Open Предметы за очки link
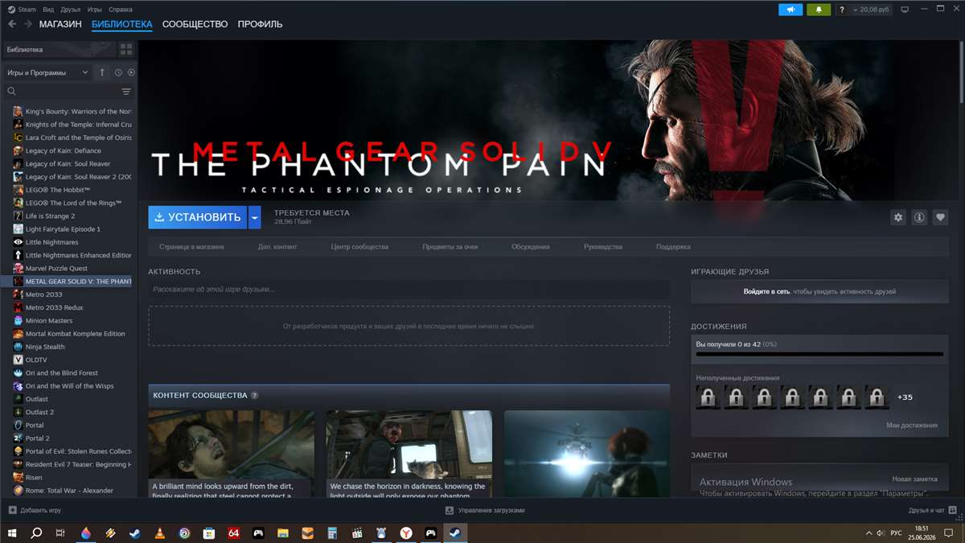 click(x=450, y=247)
